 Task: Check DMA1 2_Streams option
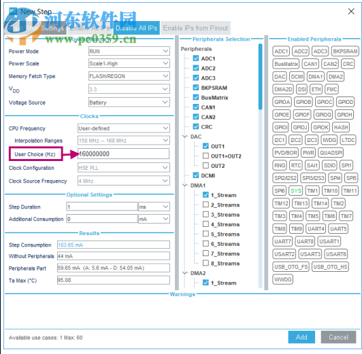tap(205, 205)
